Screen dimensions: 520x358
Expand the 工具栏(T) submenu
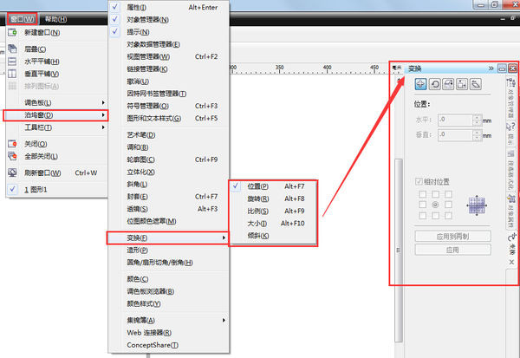[x=56, y=127]
